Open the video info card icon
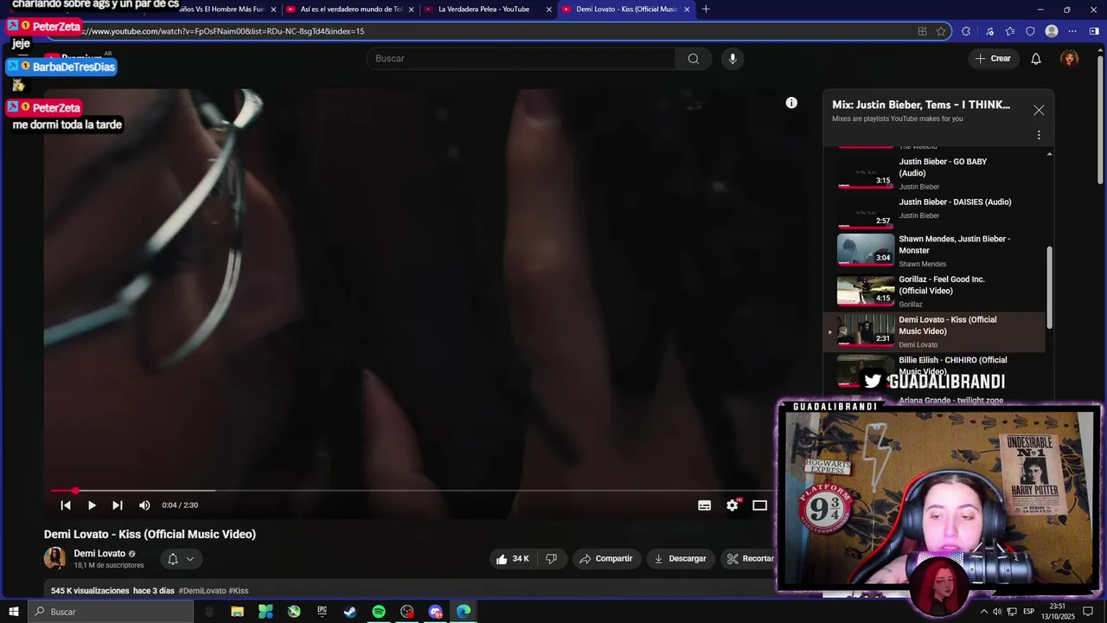 pyautogui.click(x=791, y=103)
